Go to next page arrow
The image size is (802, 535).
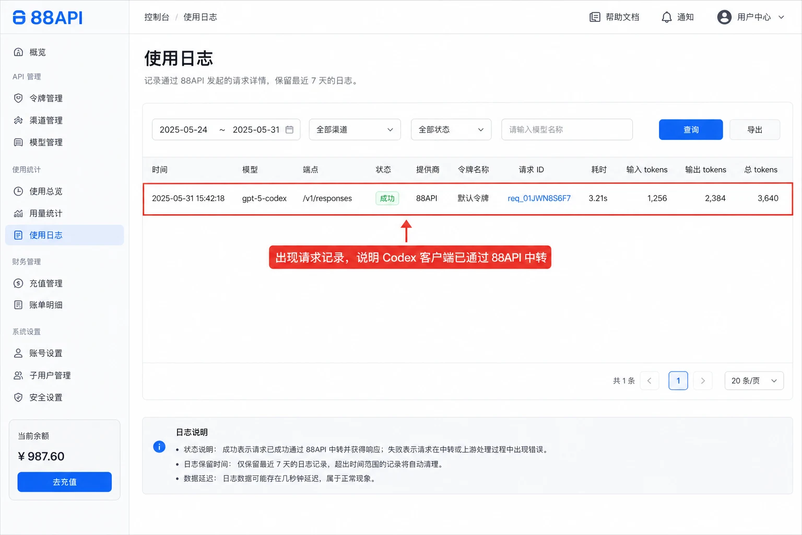[x=703, y=380]
